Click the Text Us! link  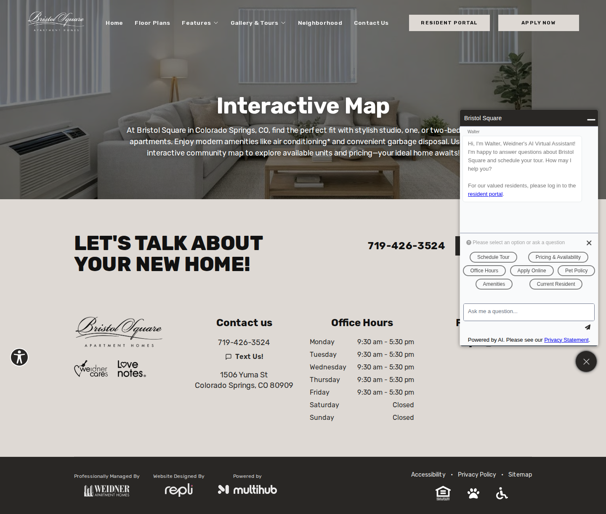(x=244, y=356)
